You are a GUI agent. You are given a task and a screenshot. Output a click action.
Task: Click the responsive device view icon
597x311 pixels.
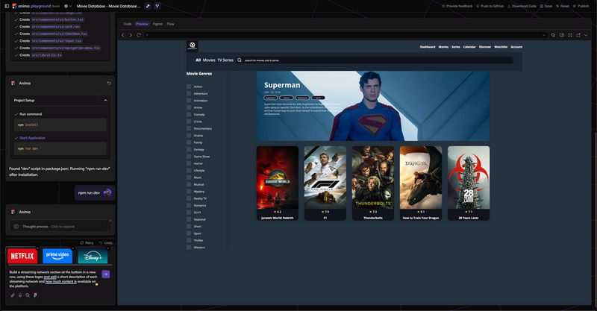click(x=562, y=35)
